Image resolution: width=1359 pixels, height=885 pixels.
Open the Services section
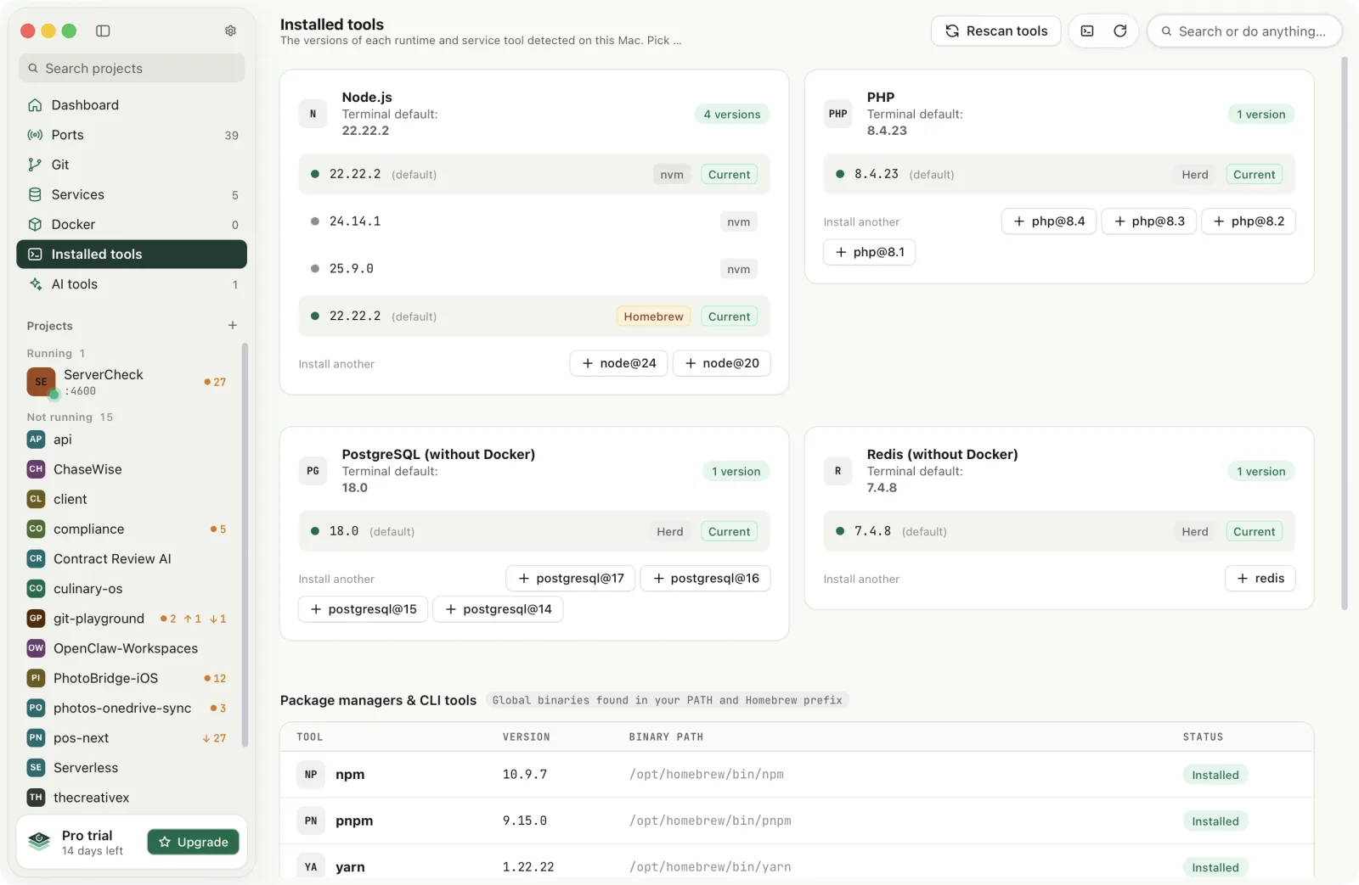point(132,194)
